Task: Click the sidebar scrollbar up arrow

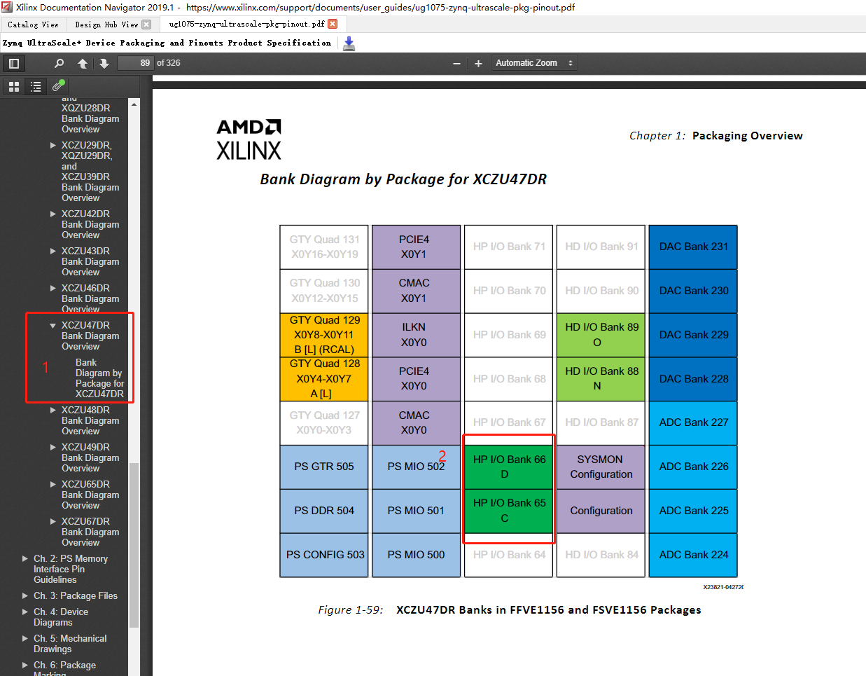Action: (x=134, y=104)
